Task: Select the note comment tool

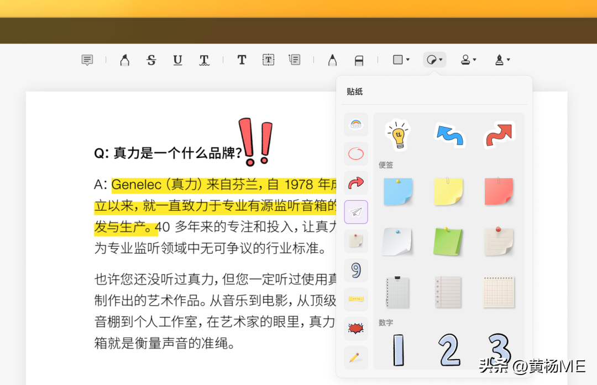Action: [87, 60]
